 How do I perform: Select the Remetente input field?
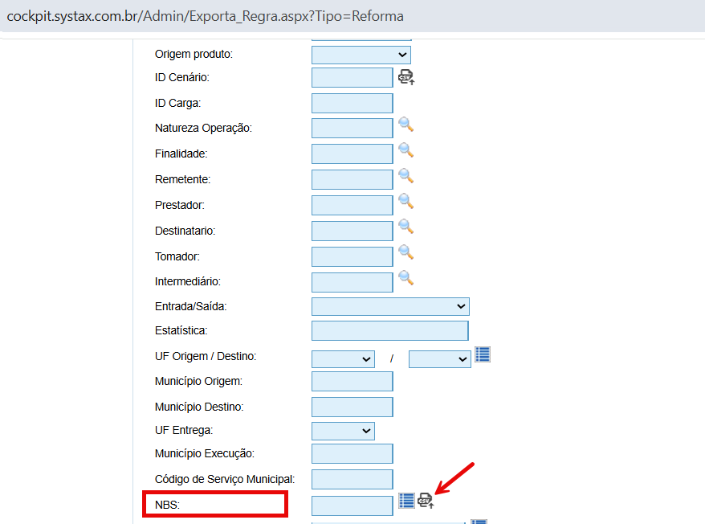click(x=352, y=179)
